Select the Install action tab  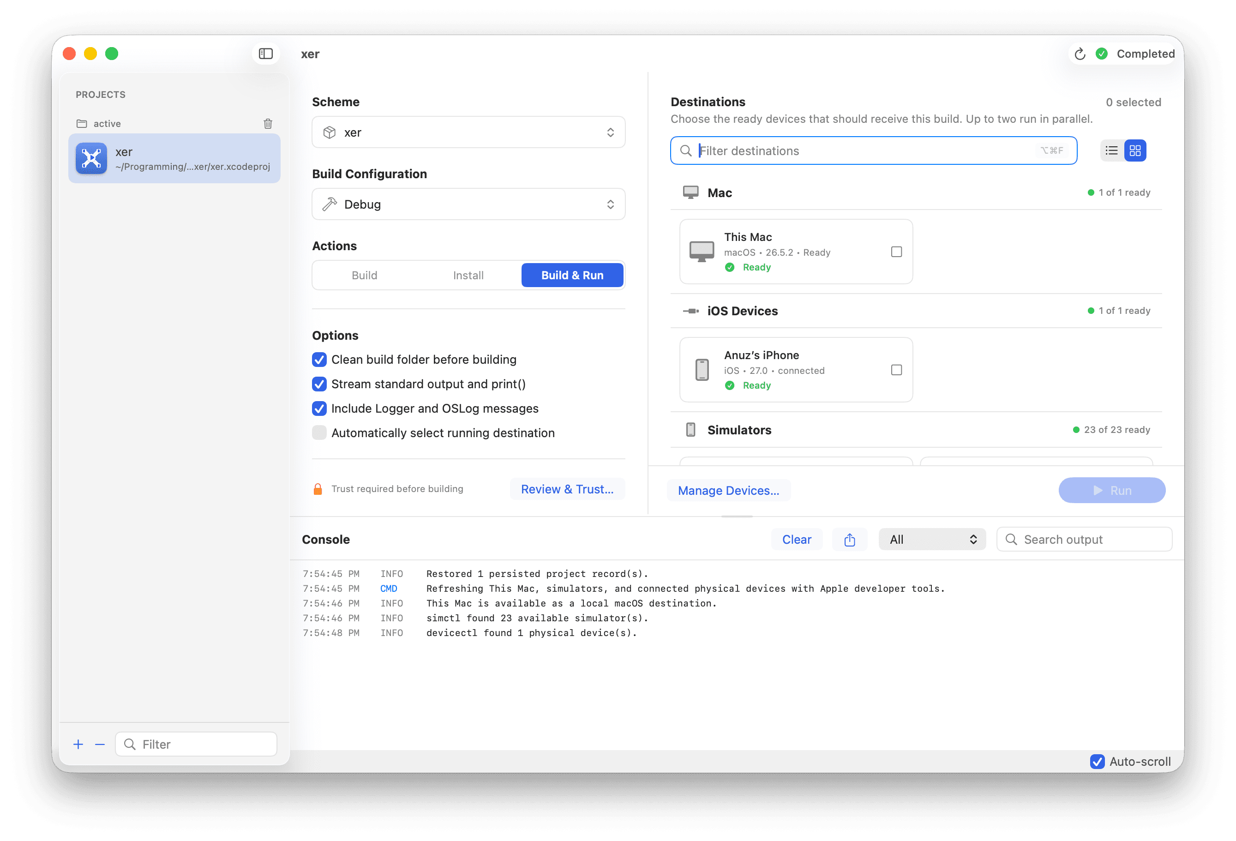[468, 276]
